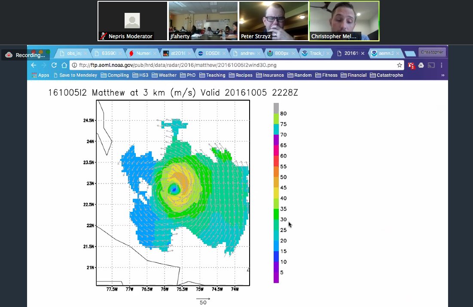Image resolution: width=473 pixels, height=307 pixels.
Task: Close the aemn.2 tab
Action: click(x=397, y=53)
